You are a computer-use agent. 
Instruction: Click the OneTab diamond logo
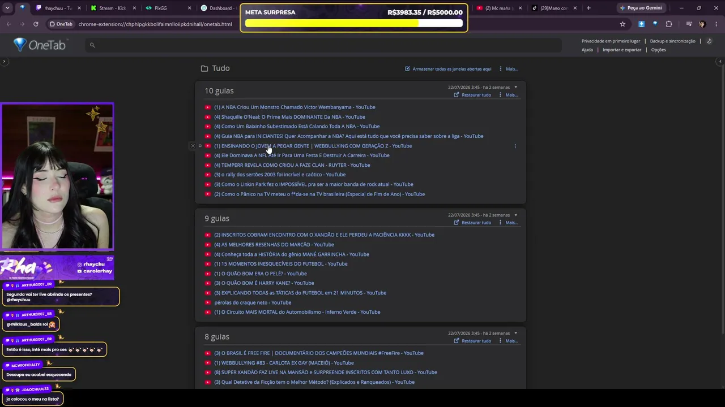tap(20, 45)
